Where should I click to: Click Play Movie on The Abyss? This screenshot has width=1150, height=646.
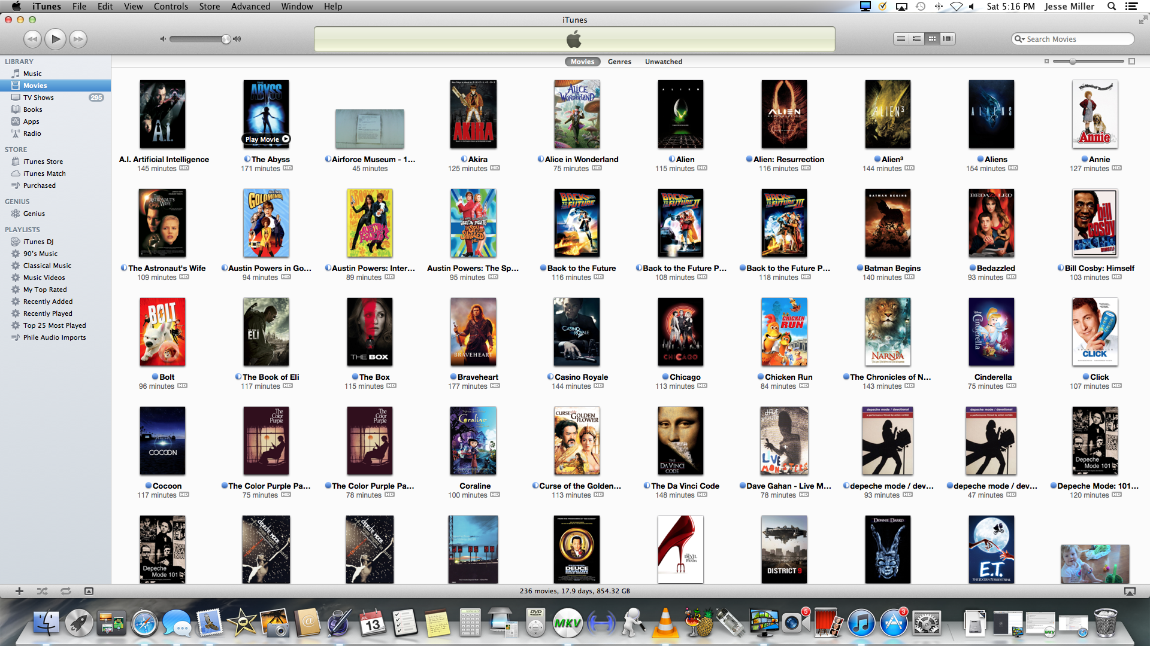coord(267,139)
